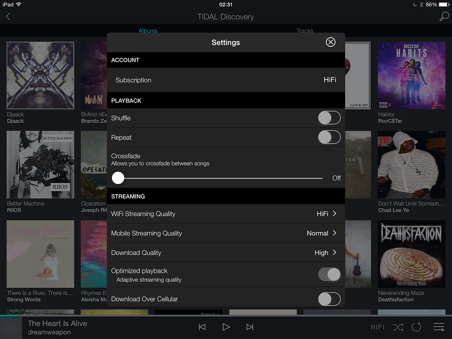The width and height of the screenshot is (452, 339).
Task: Click the TIDAL Discovery title
Action: [x=226, y=17]
